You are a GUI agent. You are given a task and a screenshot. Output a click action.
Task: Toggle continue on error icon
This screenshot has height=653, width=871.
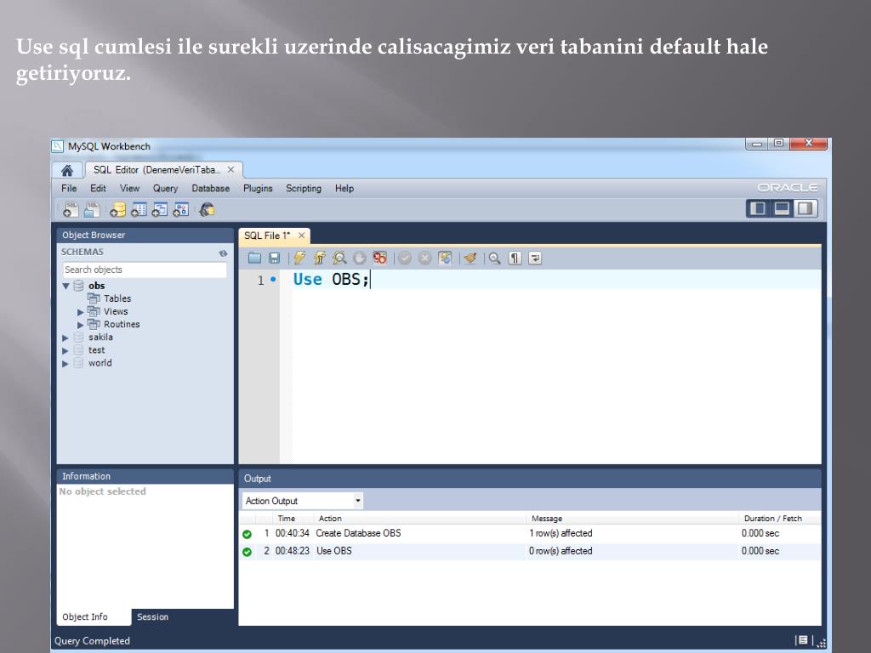click(380, 258)
